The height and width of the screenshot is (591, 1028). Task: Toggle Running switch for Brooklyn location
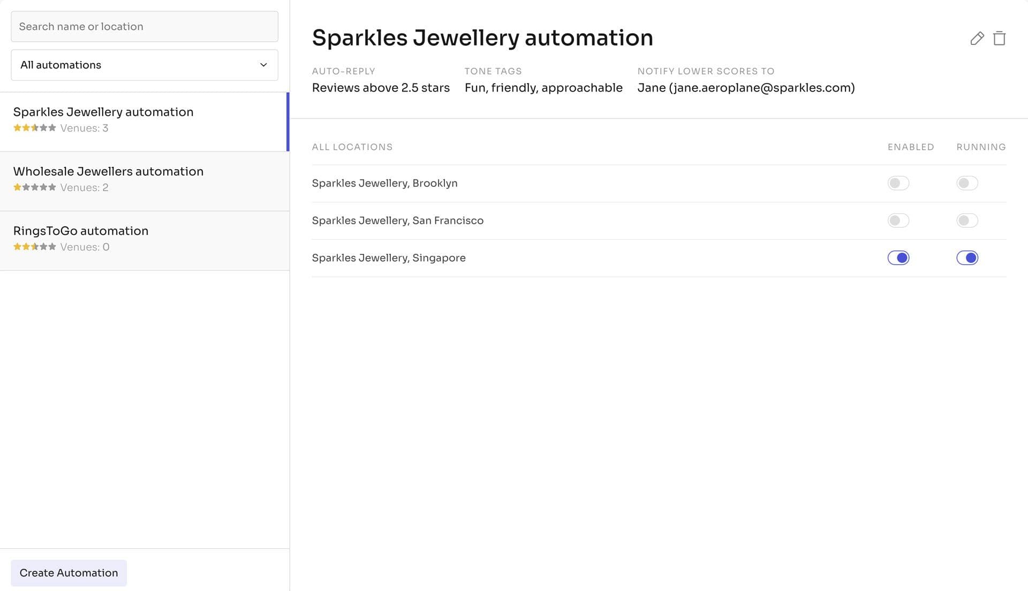[x=967, y=183]
